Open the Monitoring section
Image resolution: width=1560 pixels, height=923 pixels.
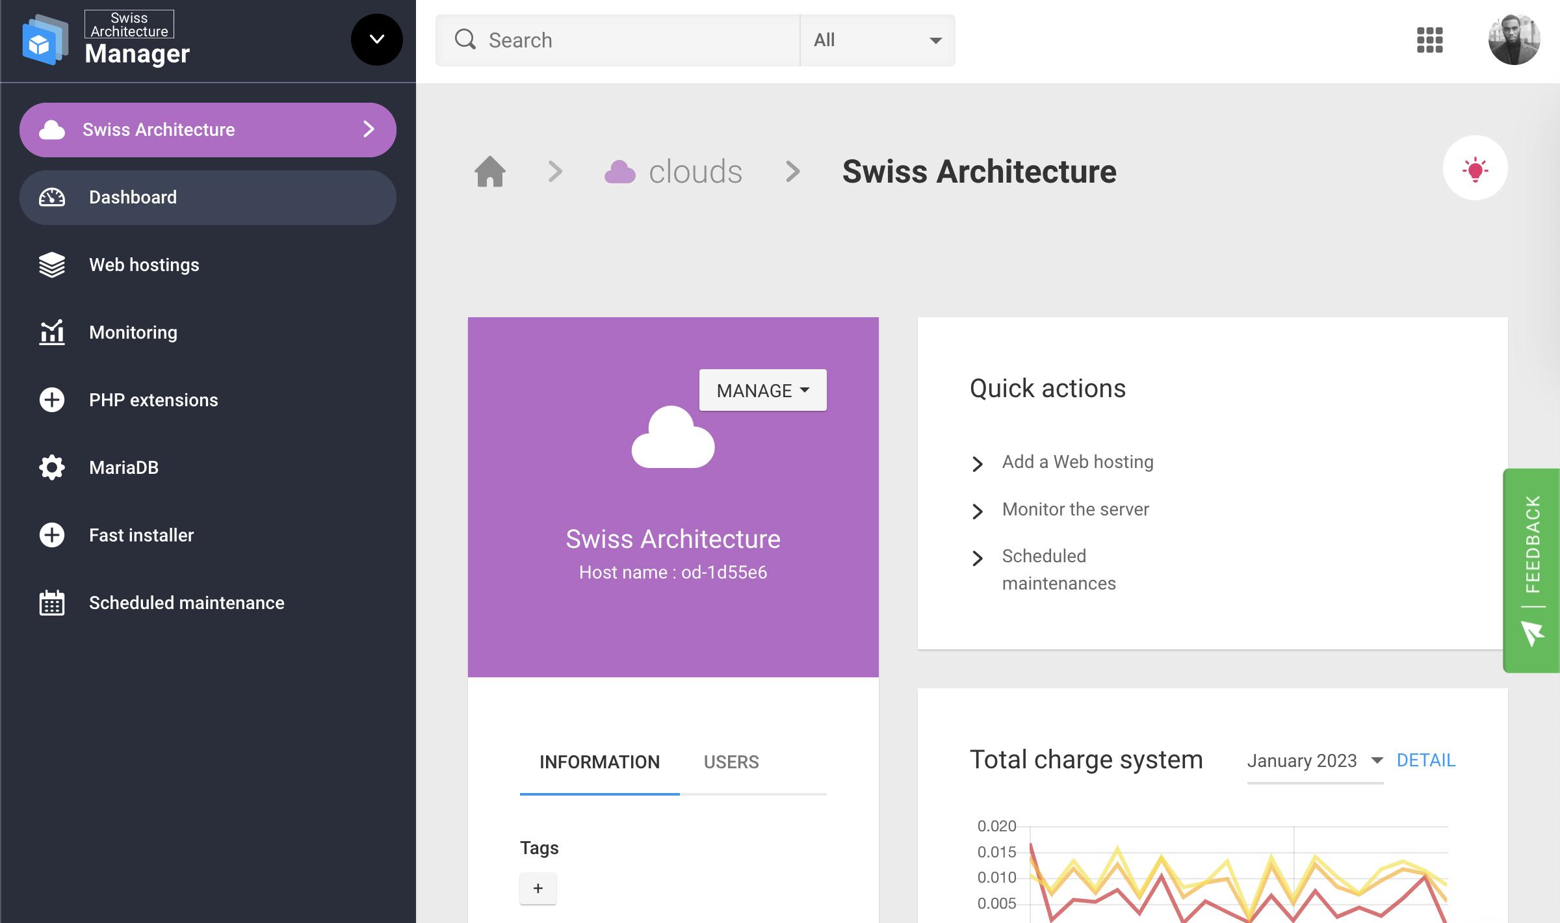tap(133, 332)
